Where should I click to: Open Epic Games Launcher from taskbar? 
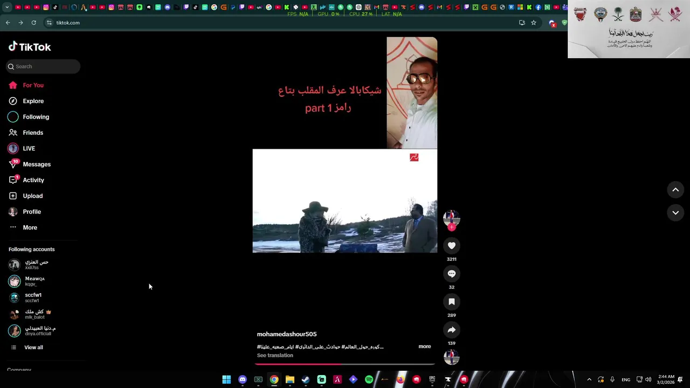coord(432,379)
